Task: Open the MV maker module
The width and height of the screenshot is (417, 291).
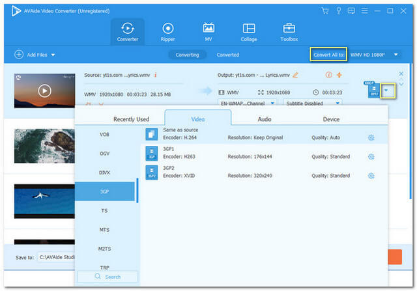Action: click(208, 32)
